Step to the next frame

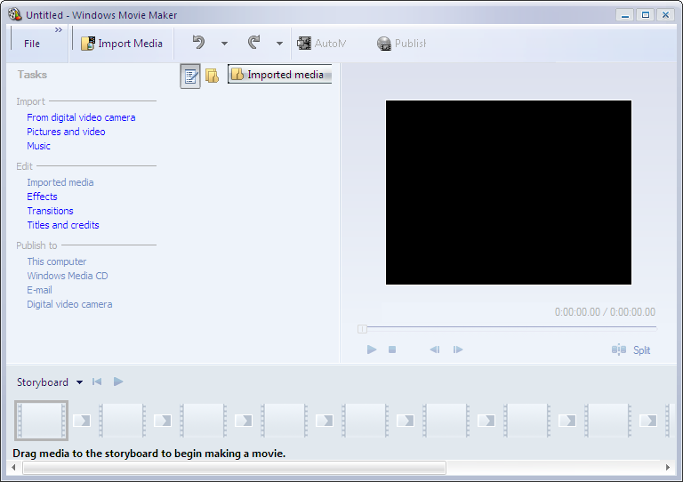(x=458, y=349)
